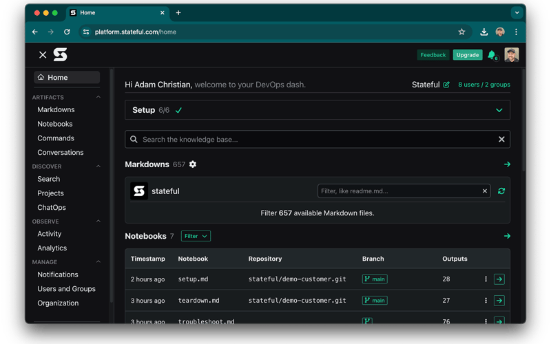Click the teardown.md notebook name

click(x=198, y=301)
